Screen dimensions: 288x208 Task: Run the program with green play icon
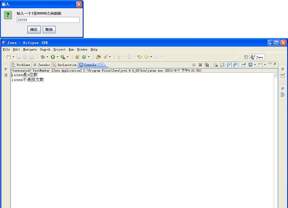coord(53,57)
